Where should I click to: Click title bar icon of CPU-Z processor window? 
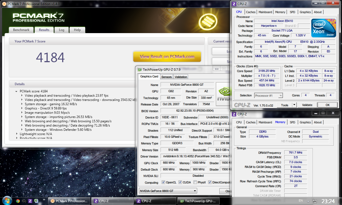pyautogui.click(x=234, y=4)
